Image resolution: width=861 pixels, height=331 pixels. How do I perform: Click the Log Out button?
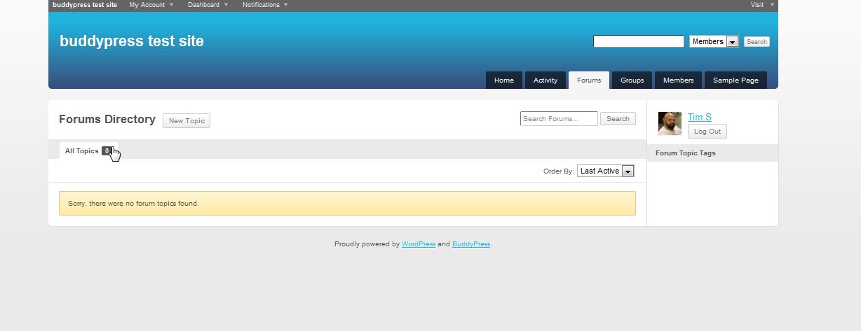tap(707, 132)
